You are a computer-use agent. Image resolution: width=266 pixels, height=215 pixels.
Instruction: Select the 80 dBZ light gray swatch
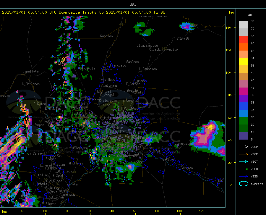(244, 25)
